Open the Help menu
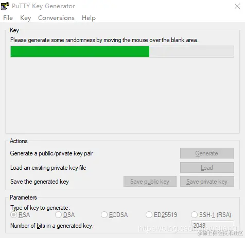The width and height of the screenshot is (245, 238). click(89, 18)
